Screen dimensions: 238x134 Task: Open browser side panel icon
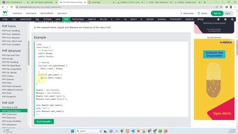point(226,7)
